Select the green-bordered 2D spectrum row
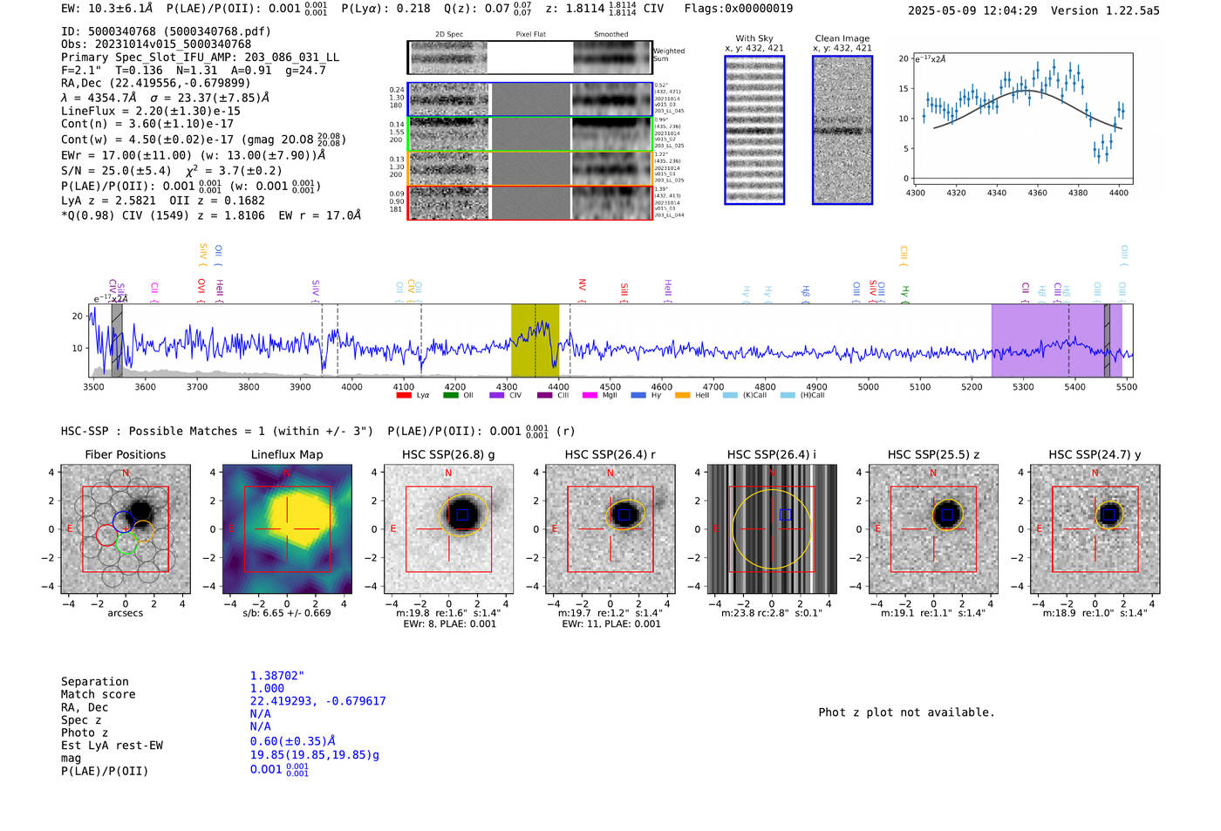 pyautogui.click(x=529, y=133)
